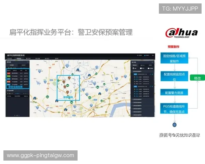The height and width of the screenshot is (164, 205).
Task: Select orange-tagged row in security task list
Action: tap(17, 82)
